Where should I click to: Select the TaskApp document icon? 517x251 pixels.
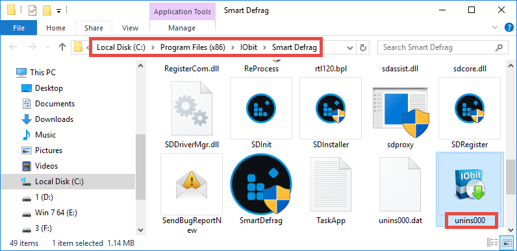click(331, 184)
